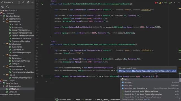This screenshot has width=181, height=101.
Task: Collapse the BankDdd.Tests project node
Action: pyautogui.click(x=1, y=83)
